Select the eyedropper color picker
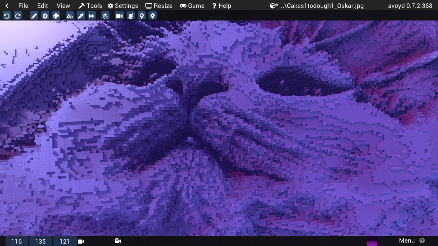The height and width of the screenshot is (246, 438). 81,16
